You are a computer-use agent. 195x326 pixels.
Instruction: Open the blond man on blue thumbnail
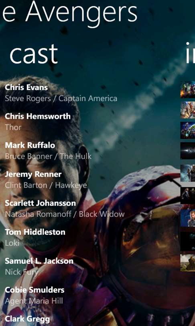click(187, 218)
